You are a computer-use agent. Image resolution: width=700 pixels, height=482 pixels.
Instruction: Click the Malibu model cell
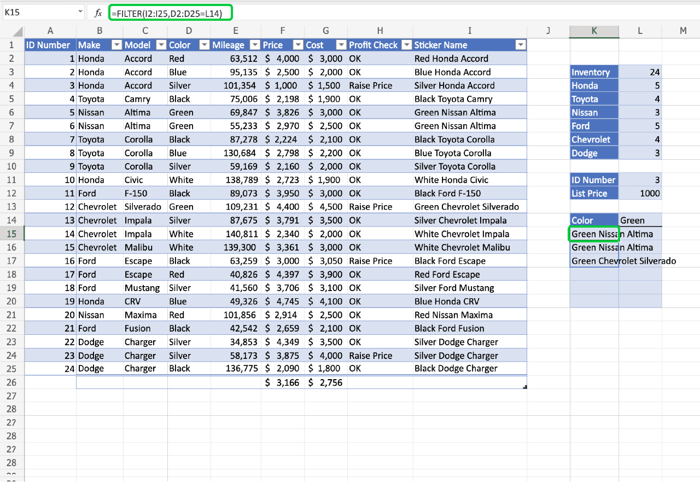pyautogui.click(x=145, y=247)
